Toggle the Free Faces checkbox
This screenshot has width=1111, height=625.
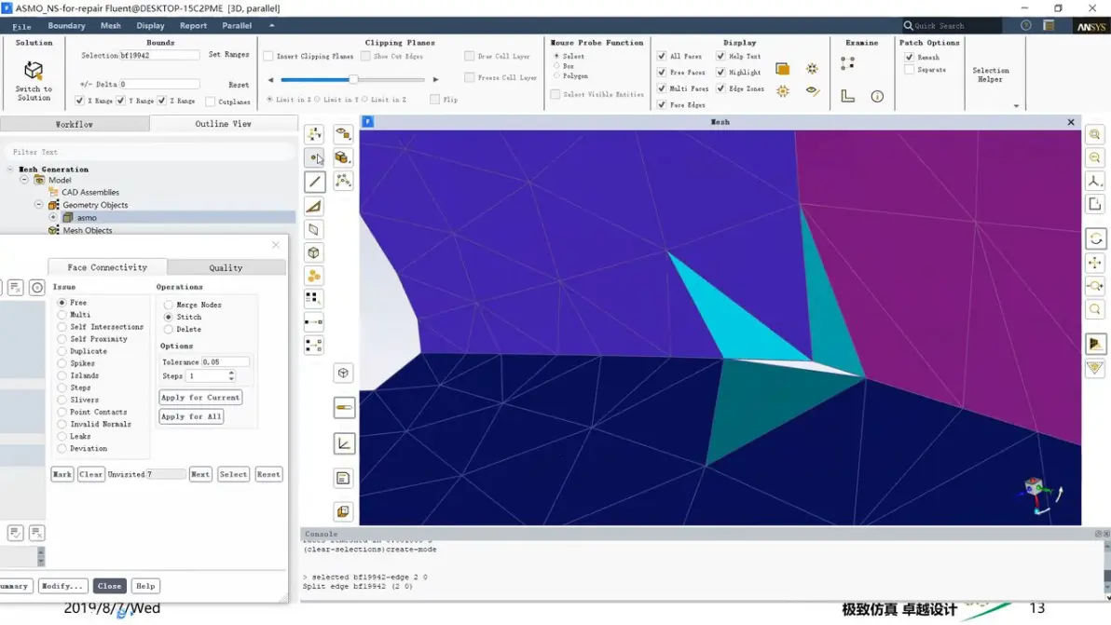tap(661, 73)
